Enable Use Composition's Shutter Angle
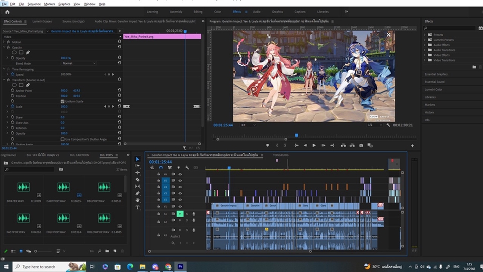 pos(62,139)
